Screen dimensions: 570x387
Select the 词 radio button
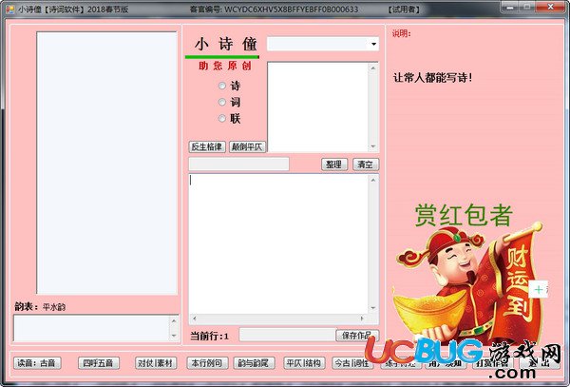[x=221, y=102]
